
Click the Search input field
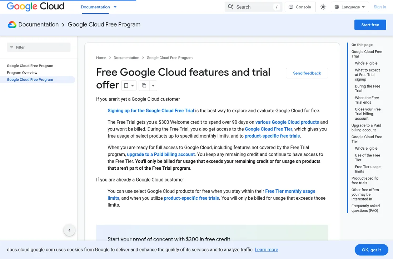[x=253, y=7]
